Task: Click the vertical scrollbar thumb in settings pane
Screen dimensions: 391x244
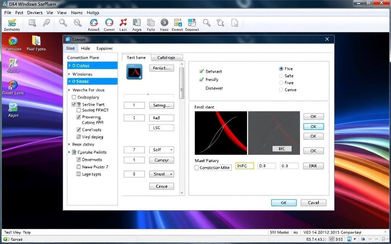Action: tap(182, 83)
